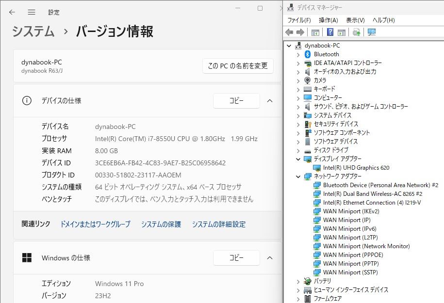Click Device Manager forward arrow toolbar icon

point(300,32)
